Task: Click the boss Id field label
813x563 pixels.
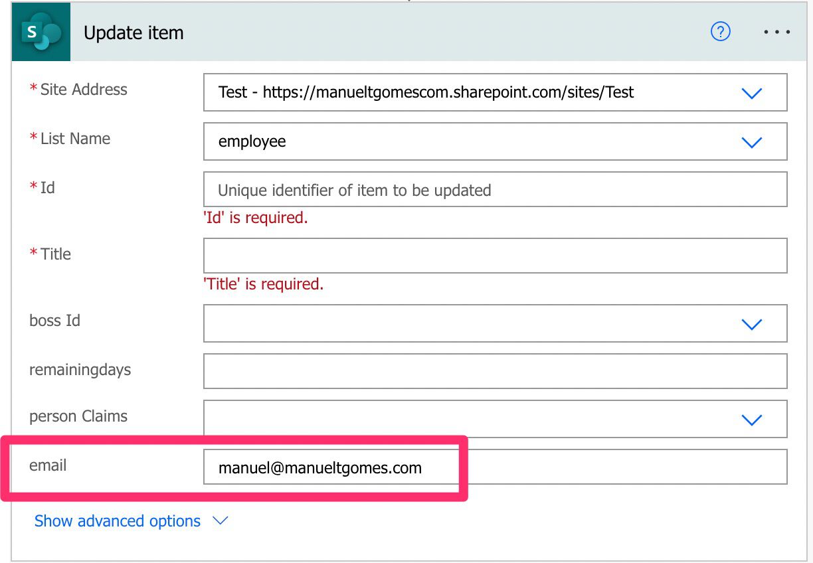Action: [x=54, y=321]
